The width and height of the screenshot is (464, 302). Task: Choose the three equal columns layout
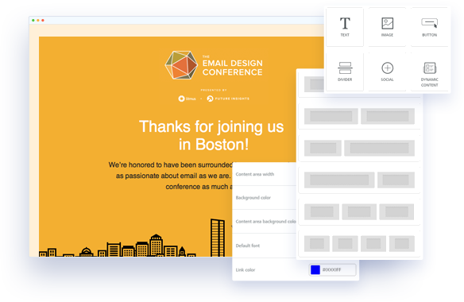click(359, 211)
